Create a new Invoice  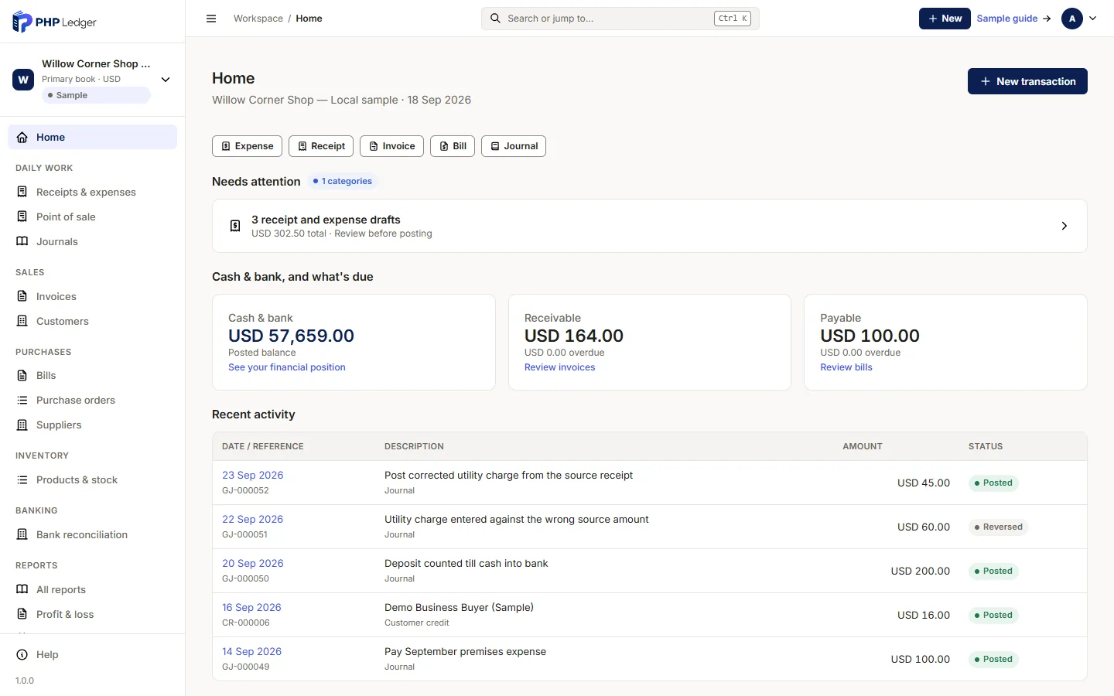392,146
